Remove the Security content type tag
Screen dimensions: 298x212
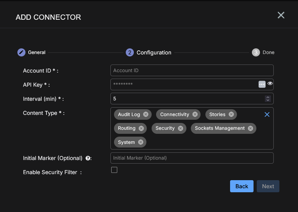point(180,128)
